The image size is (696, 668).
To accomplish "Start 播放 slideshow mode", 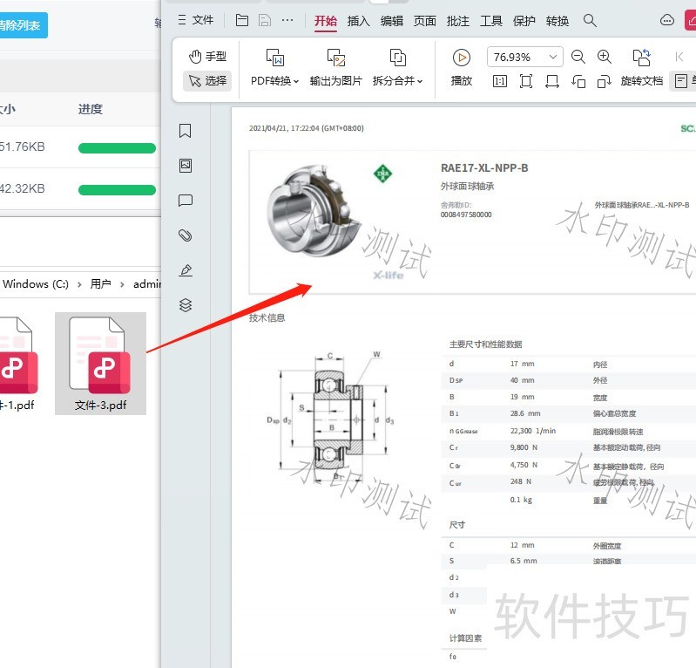I will coord(462,67).
